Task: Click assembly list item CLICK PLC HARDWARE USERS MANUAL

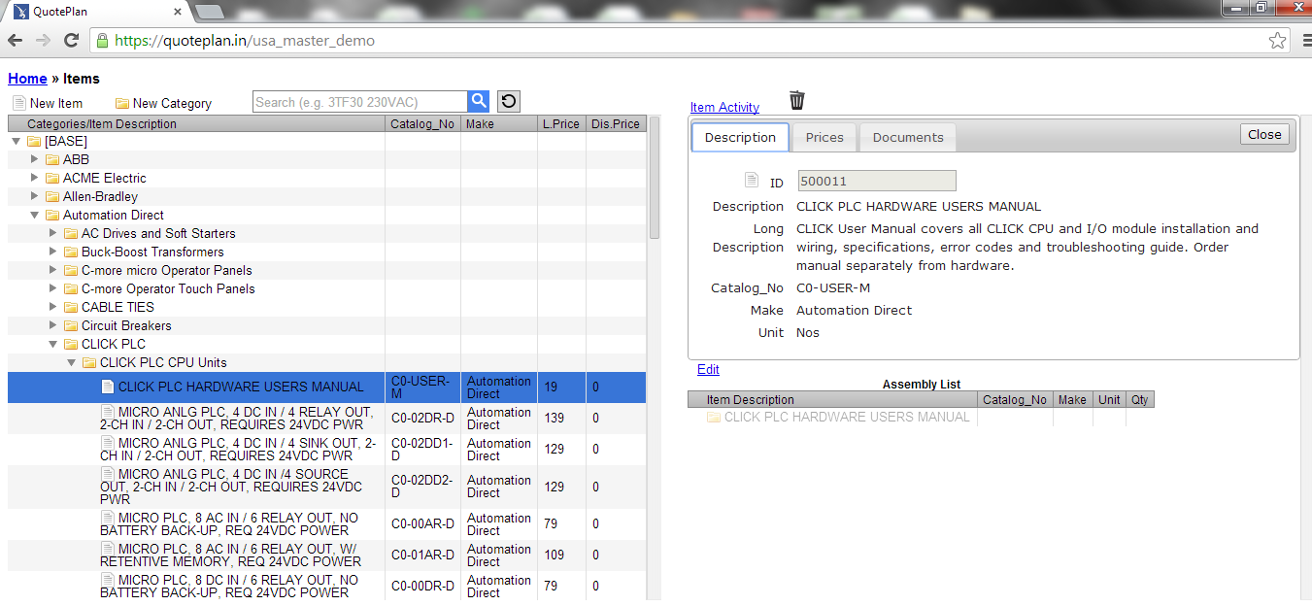Action: point(847,417)
